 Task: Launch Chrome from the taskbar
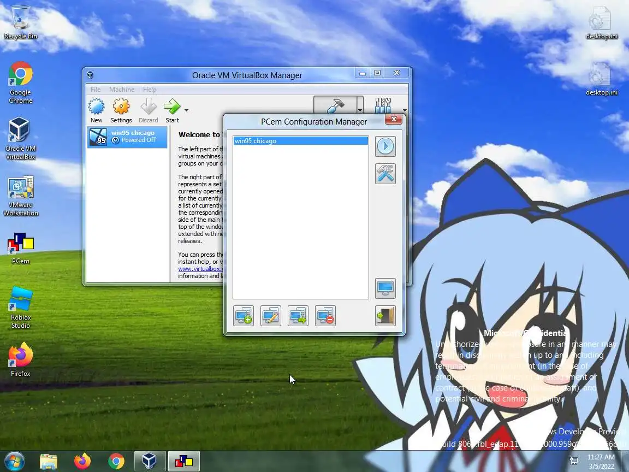coord(116,461)
